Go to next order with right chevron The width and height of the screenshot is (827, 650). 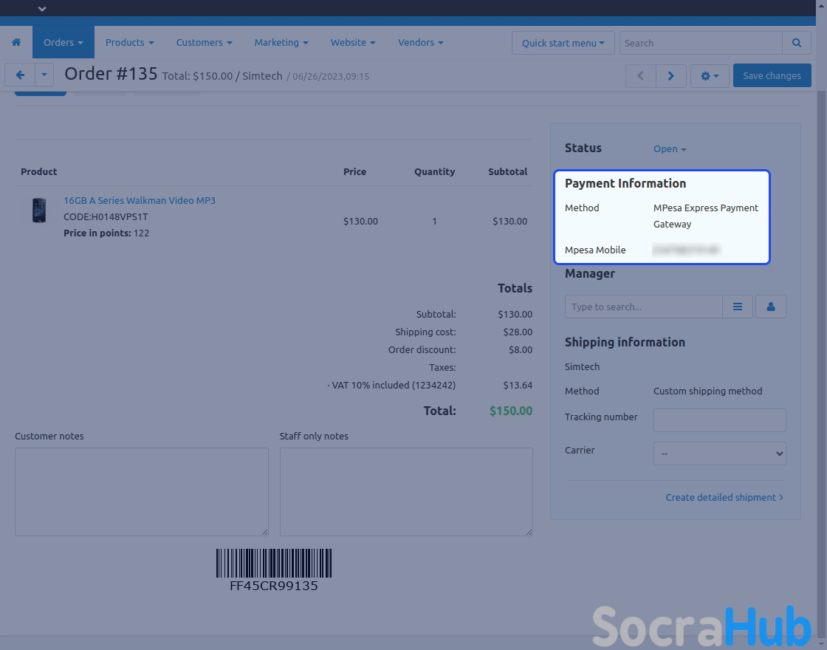670,75
